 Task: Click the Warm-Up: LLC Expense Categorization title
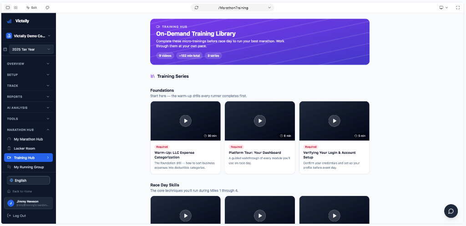point(174,155)
